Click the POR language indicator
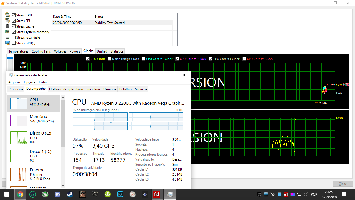This screenshot has height=200, width=355. pos(314,194)
